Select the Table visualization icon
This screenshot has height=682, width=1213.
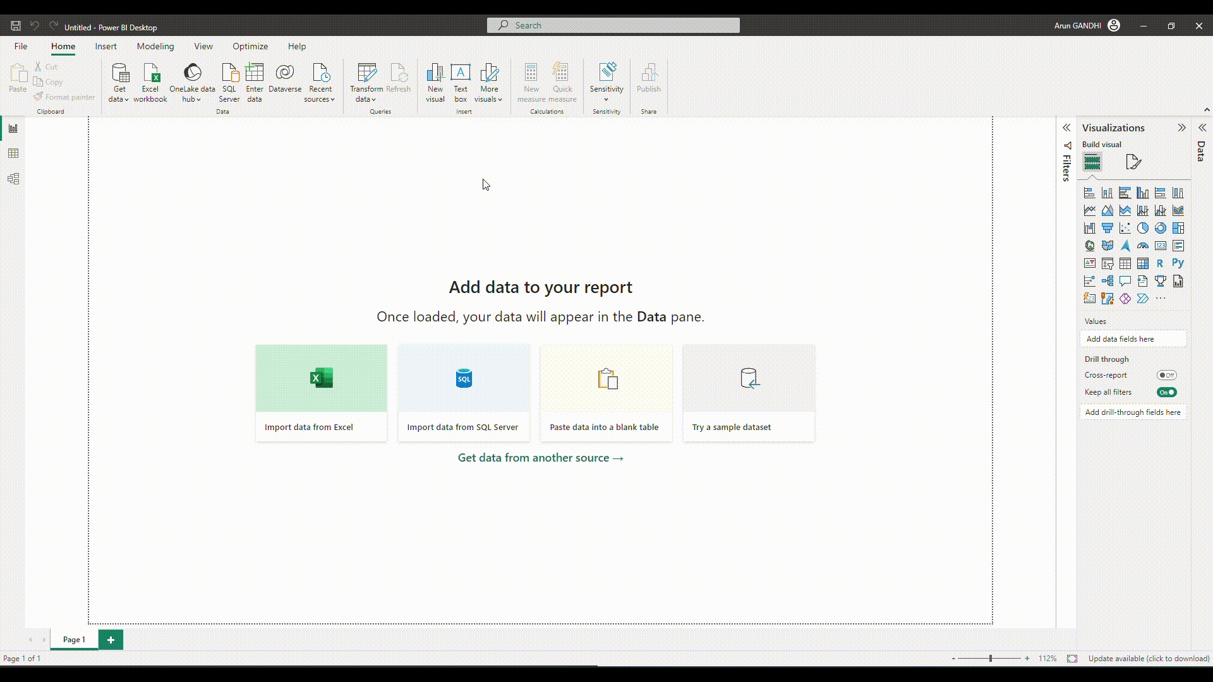click(1125, 263)
